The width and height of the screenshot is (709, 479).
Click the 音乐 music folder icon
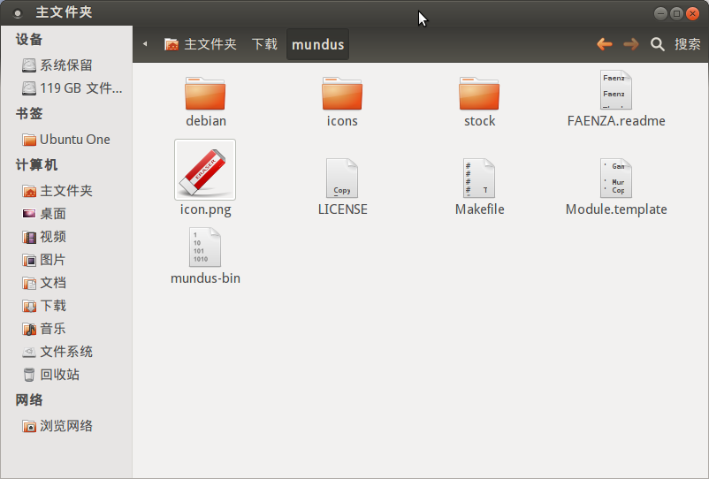[29, 329]
